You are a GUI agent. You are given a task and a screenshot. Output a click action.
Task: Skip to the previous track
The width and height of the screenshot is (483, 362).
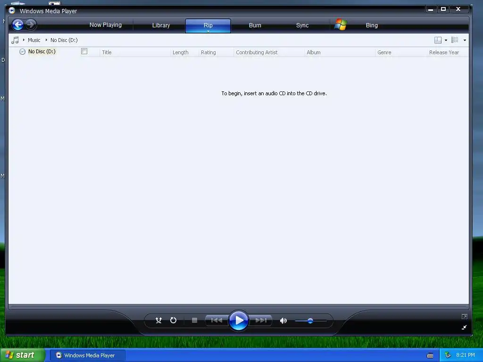[x=217, y=321]
